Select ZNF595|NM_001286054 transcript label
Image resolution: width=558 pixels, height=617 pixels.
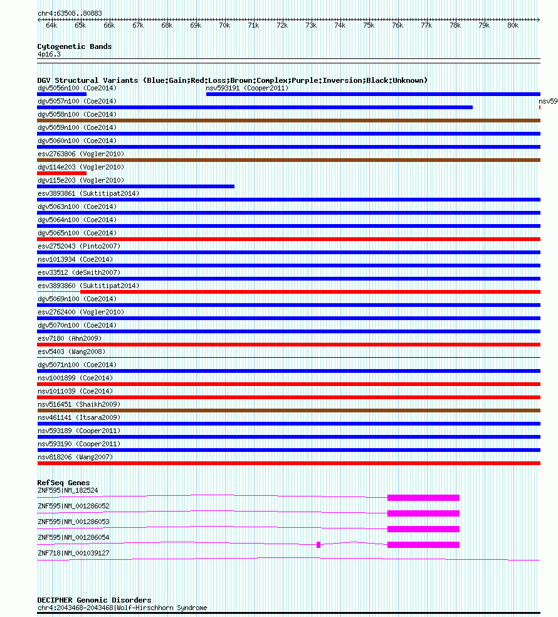(73, 537)
